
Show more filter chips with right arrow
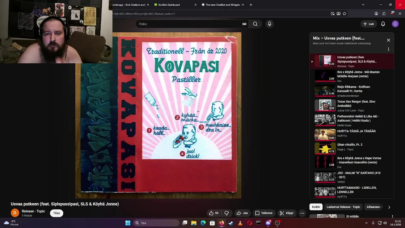tap(389, 207)
